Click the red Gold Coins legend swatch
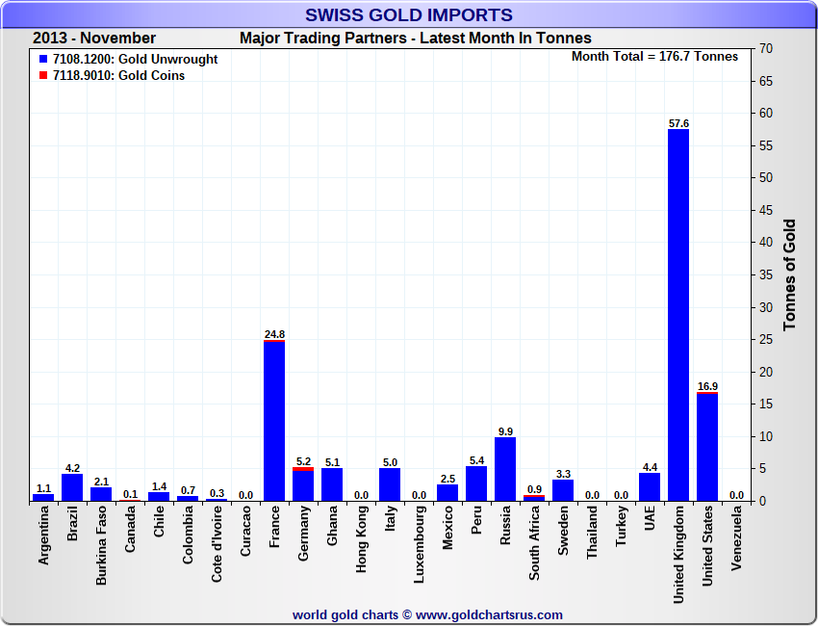 pos(42,76)
